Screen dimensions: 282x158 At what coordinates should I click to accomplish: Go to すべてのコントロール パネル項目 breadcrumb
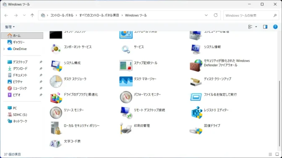pyautogui.click(x=99, y=15)
